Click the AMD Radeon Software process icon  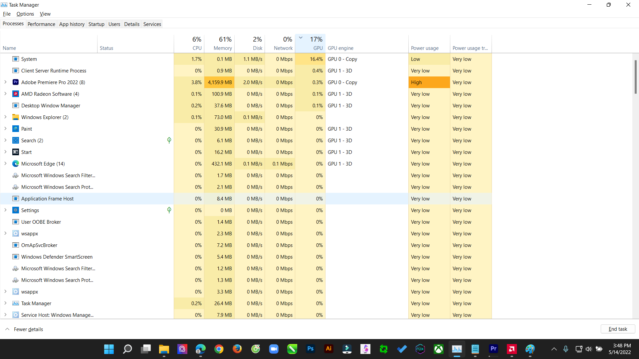15,94
